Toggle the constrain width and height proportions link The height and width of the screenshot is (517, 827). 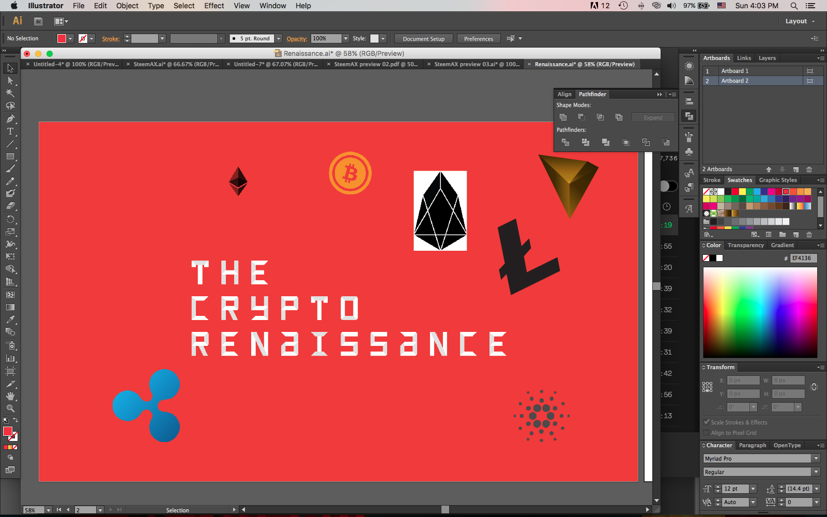(814, 387)
